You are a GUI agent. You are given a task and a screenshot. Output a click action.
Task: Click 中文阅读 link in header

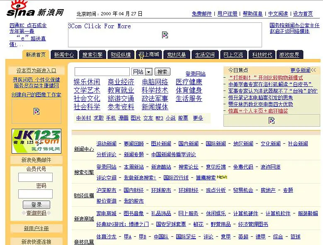point(278,14)
